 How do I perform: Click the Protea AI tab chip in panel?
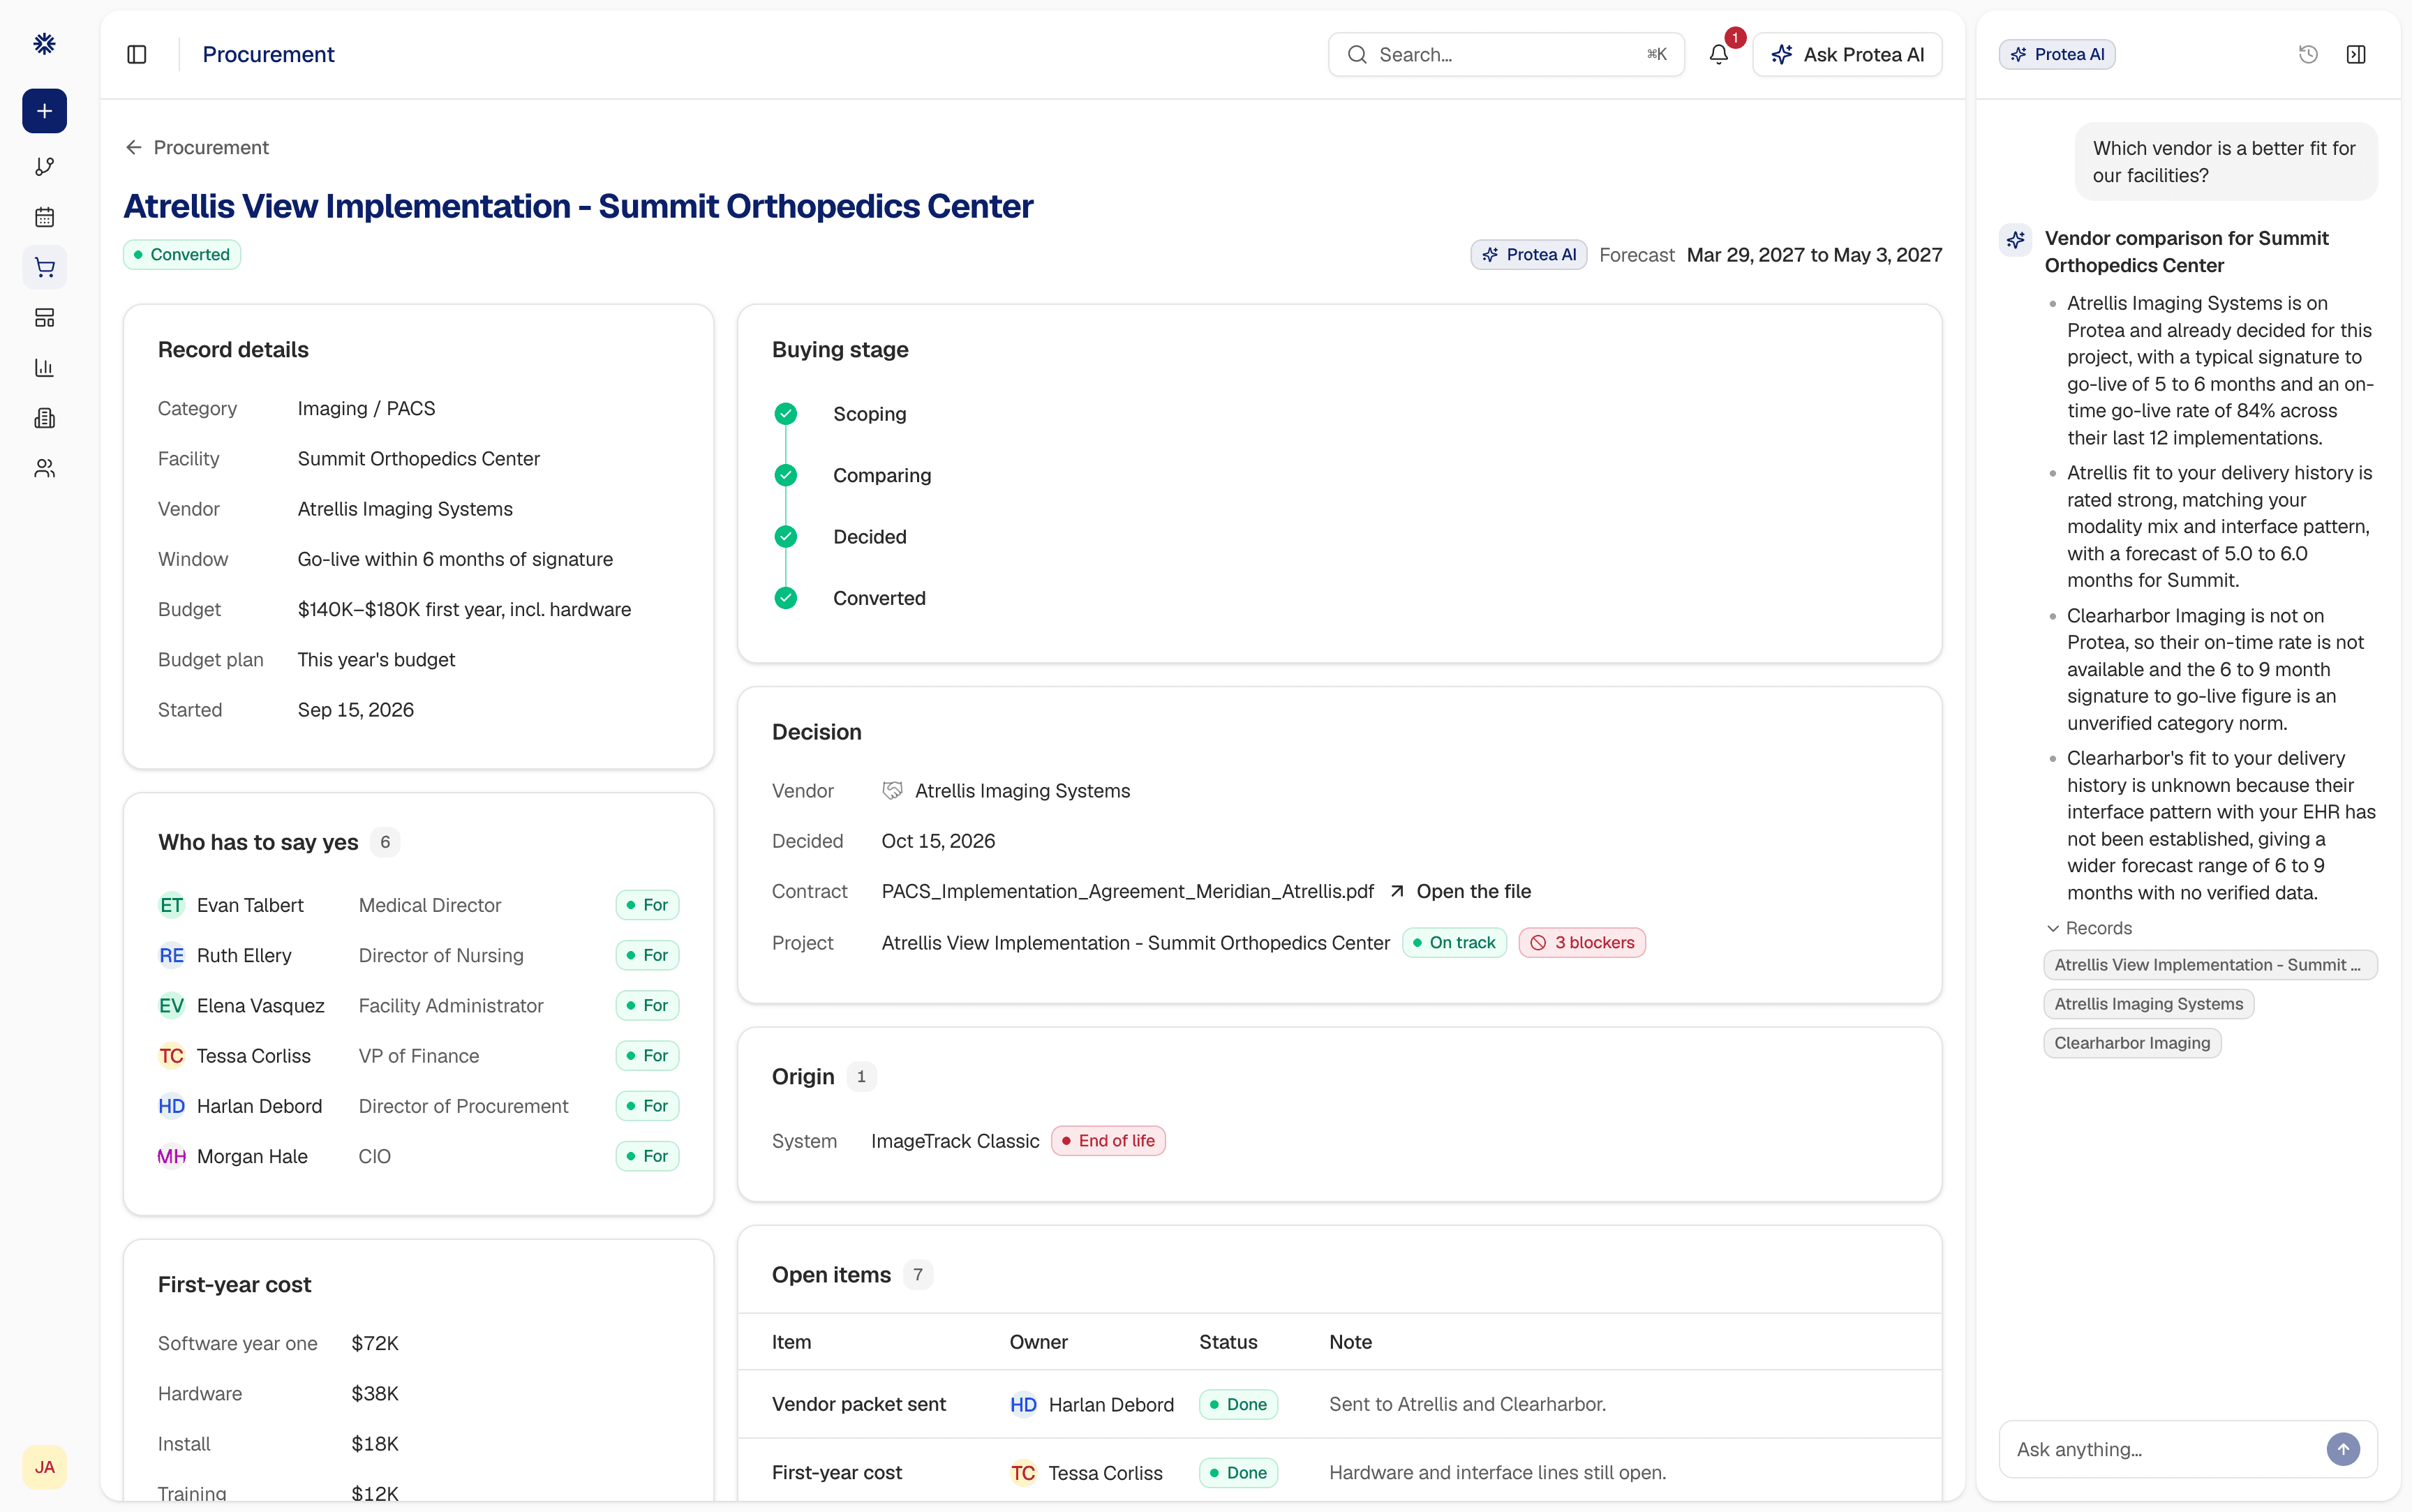[2057, 55]
